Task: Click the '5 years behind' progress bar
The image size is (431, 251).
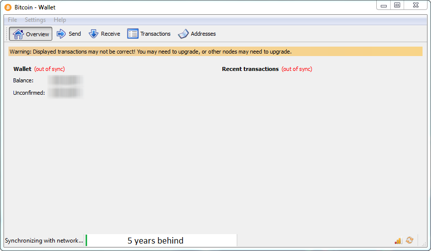Action: [161, 240]
